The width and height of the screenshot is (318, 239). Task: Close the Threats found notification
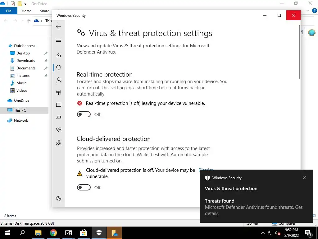(304, 178)
